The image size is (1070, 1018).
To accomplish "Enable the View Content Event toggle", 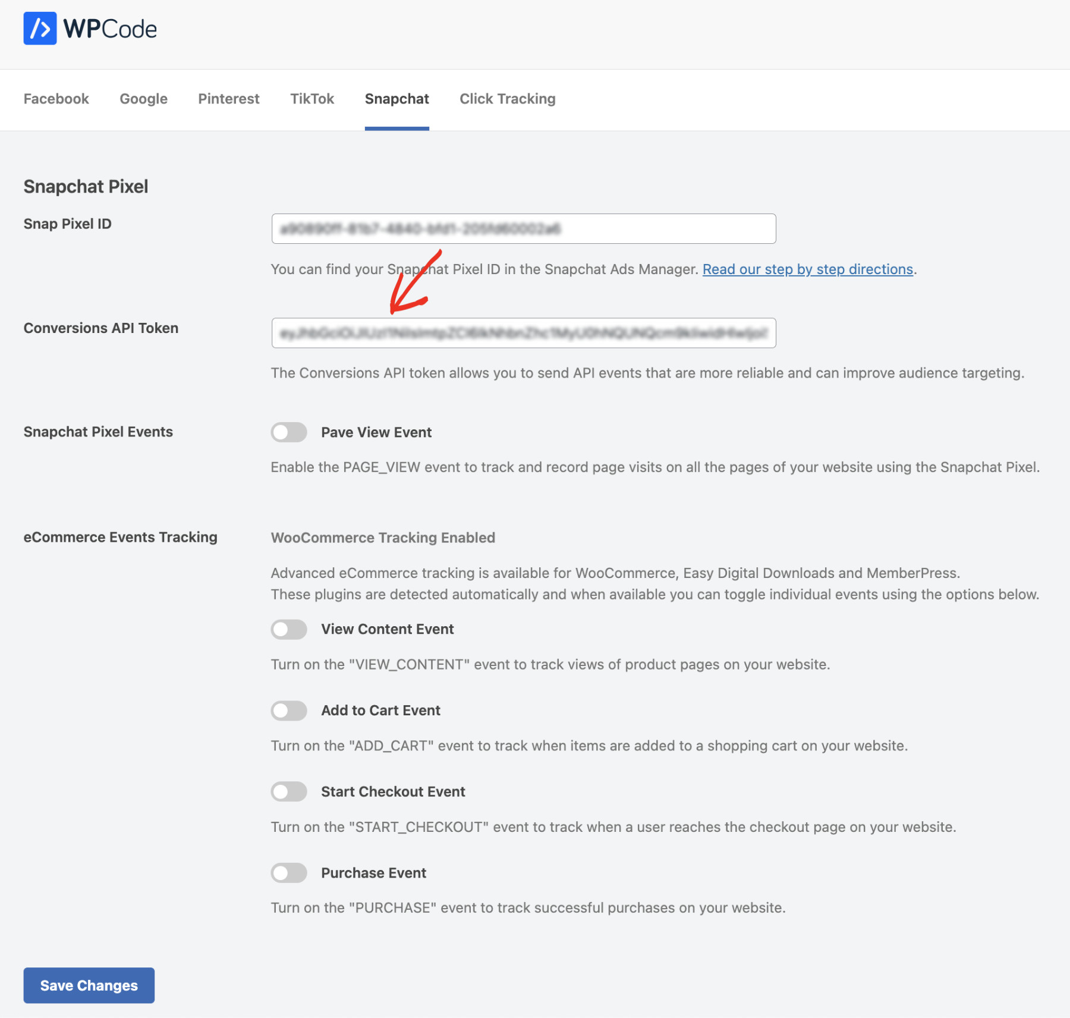I will 289,629.
